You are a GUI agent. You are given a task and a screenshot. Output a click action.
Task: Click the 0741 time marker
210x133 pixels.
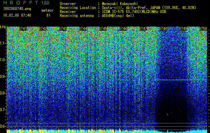pyautogui.click(x=23, y=29)
